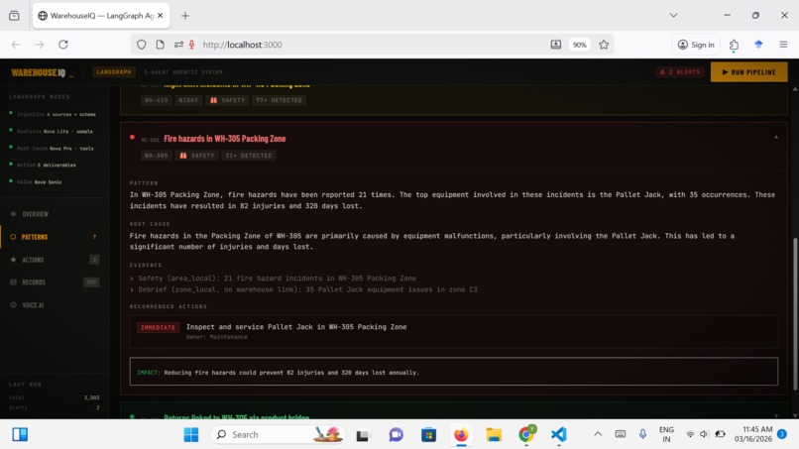This screenshot has width=799, height=449.
Task: Click the 90% zoom level indicator
Action: pos(579,45)
